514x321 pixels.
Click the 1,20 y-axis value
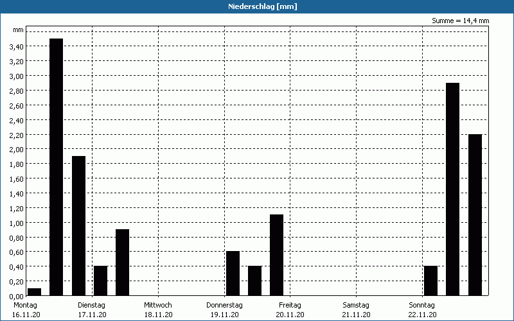[x=17, y=208]
